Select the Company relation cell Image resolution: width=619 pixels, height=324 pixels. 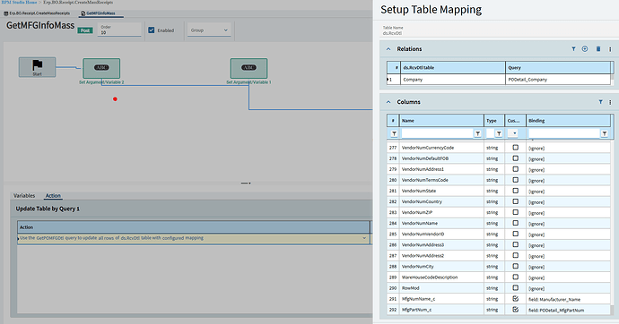[x=453, y=79]
